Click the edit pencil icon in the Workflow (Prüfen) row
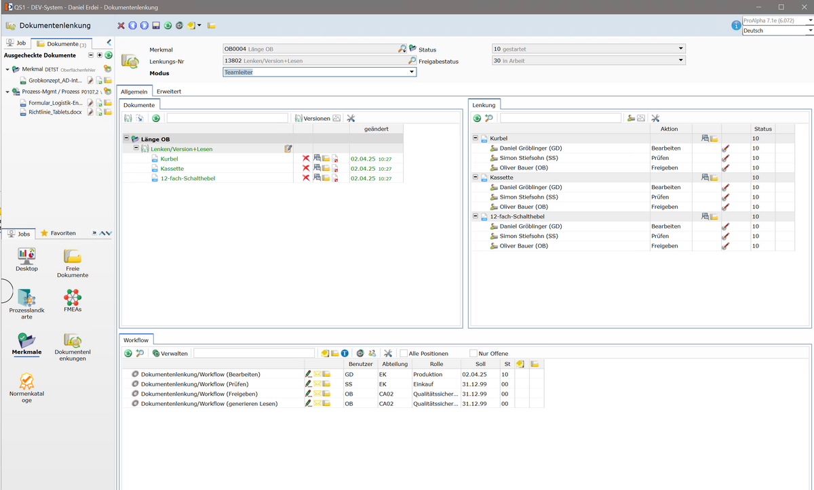The image size is (814, 490). pos(308,384)
